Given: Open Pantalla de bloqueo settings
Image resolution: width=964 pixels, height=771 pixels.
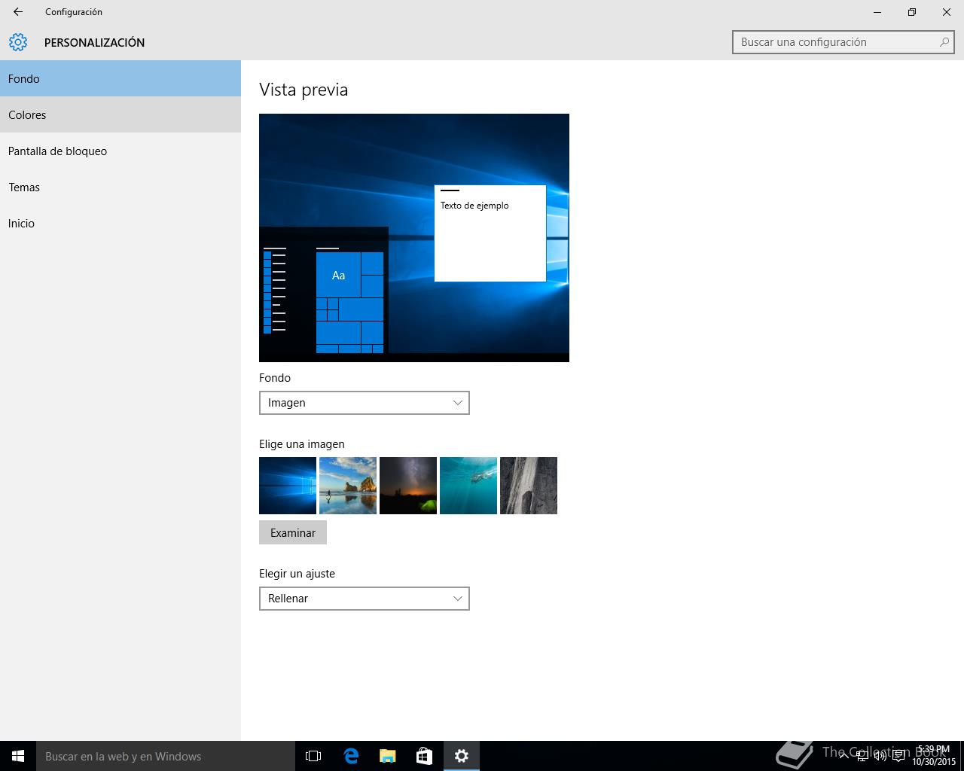Looking at the screenshot, I should click(120, 151).
